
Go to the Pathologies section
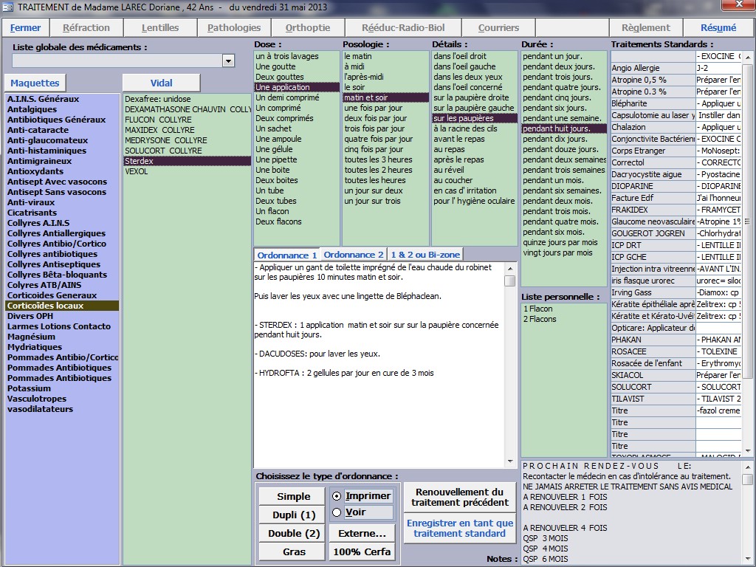(234, 28)
